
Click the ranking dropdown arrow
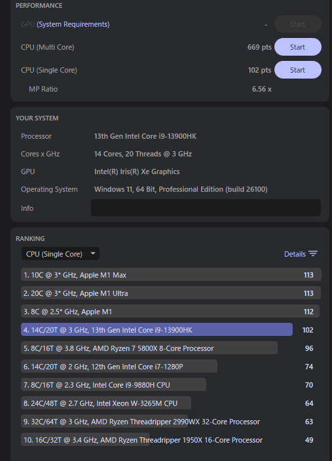point(93,253)
